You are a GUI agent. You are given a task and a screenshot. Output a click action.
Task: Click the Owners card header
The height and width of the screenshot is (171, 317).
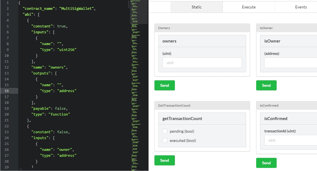tap(202, 28)
